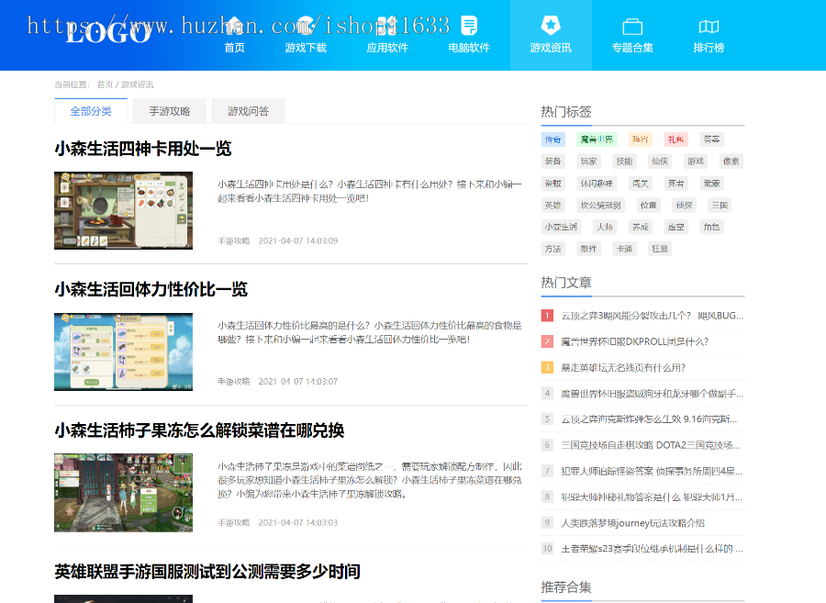Click the 虚空 tag
The width and height of the screenshot is (826, 603).
(x=675, y=227)
